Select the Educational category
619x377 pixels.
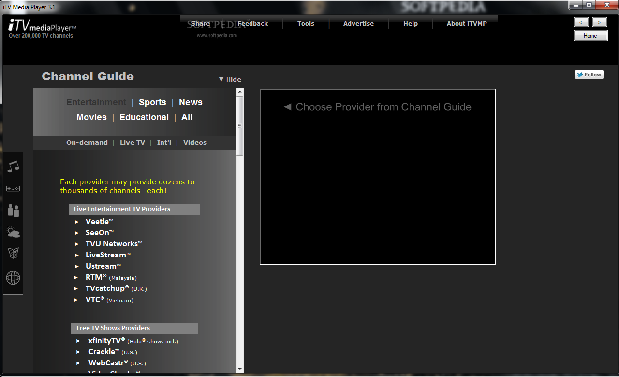144,117
